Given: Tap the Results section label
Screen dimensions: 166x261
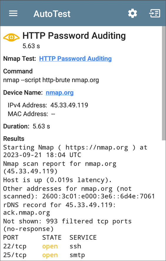Looking at the screenshot, I should tap(14, 139).
